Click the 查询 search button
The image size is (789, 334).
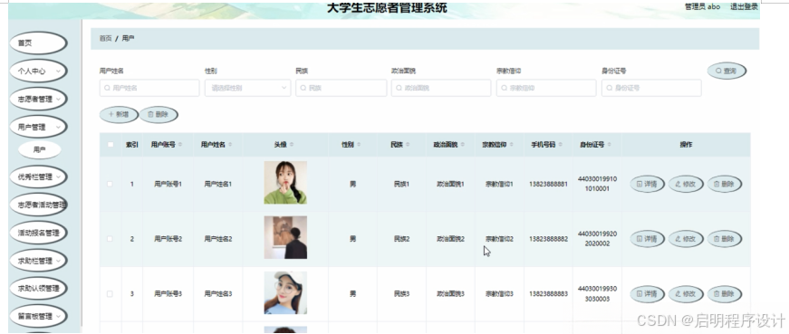(726, 71)
